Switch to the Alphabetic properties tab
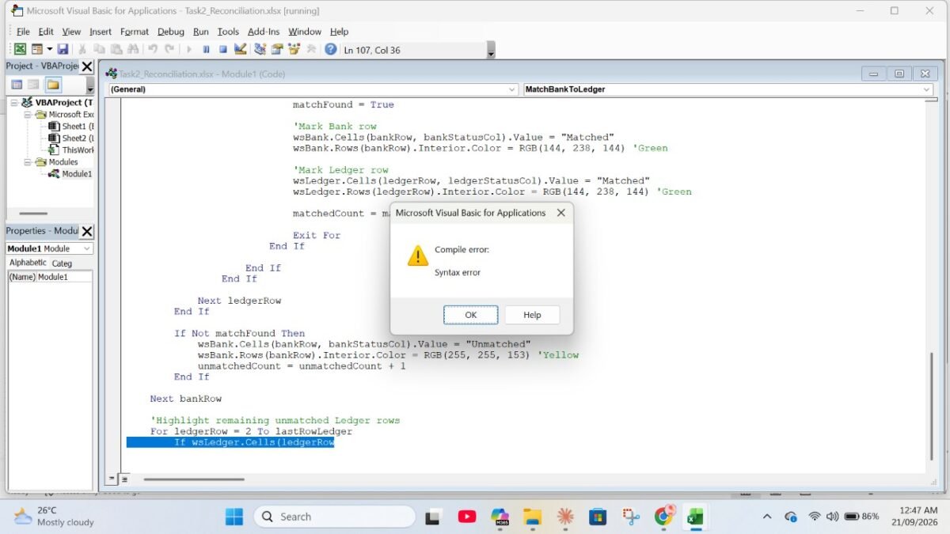 click(x=28, y=263)
